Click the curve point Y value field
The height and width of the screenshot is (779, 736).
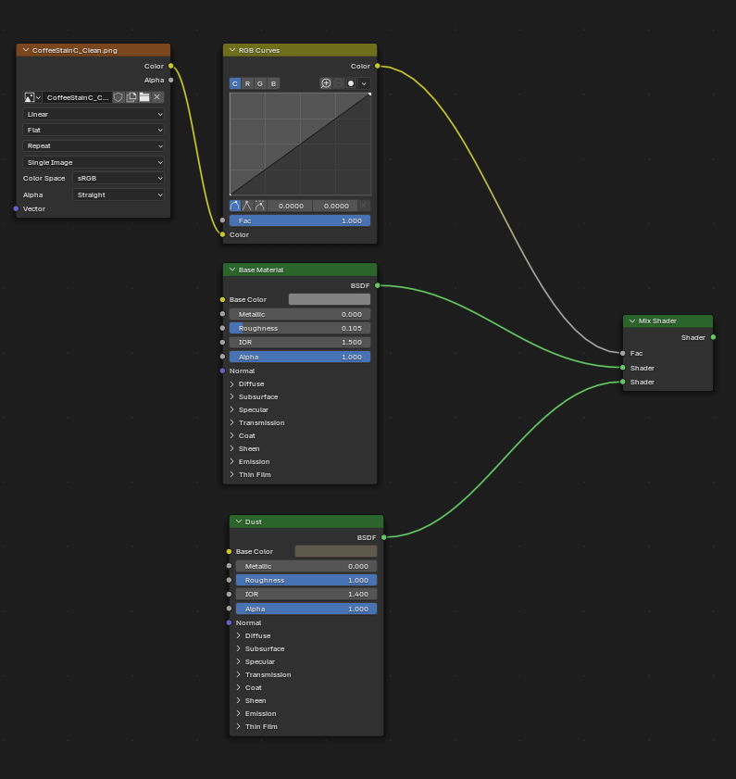pos(335,206)
